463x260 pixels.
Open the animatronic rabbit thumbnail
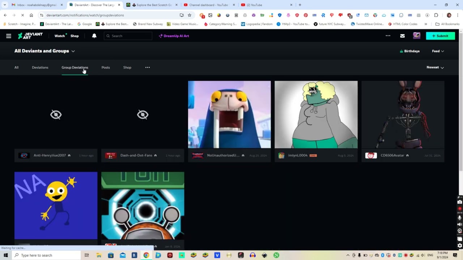point(403,114)
